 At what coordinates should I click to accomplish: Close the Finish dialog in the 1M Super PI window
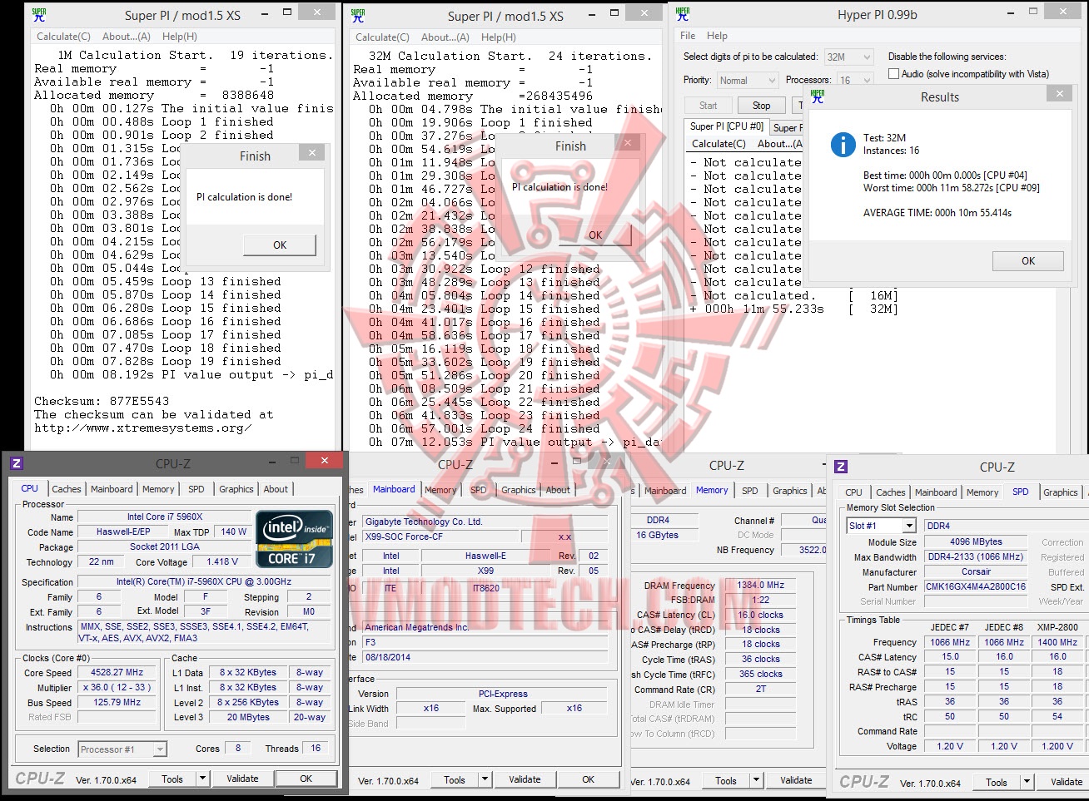[312, 153]
